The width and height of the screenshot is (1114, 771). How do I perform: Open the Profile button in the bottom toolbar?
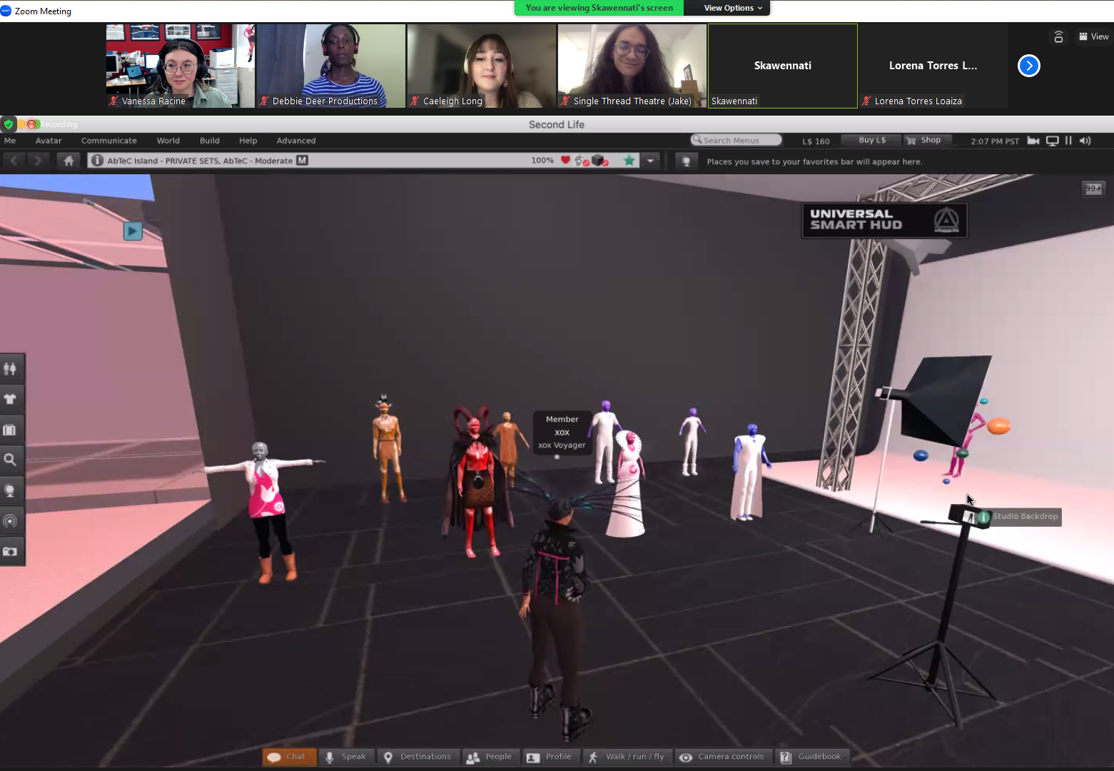point(550,757)
